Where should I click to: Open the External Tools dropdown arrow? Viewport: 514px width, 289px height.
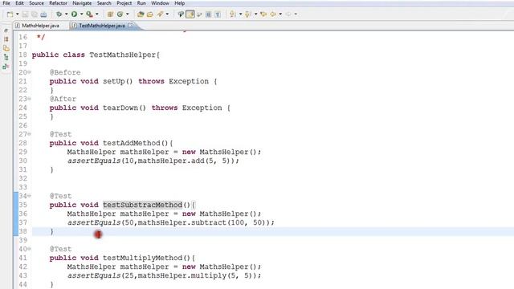point(96,14)
